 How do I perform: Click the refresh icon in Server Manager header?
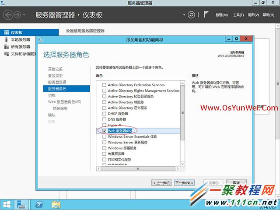pos(191,14)
